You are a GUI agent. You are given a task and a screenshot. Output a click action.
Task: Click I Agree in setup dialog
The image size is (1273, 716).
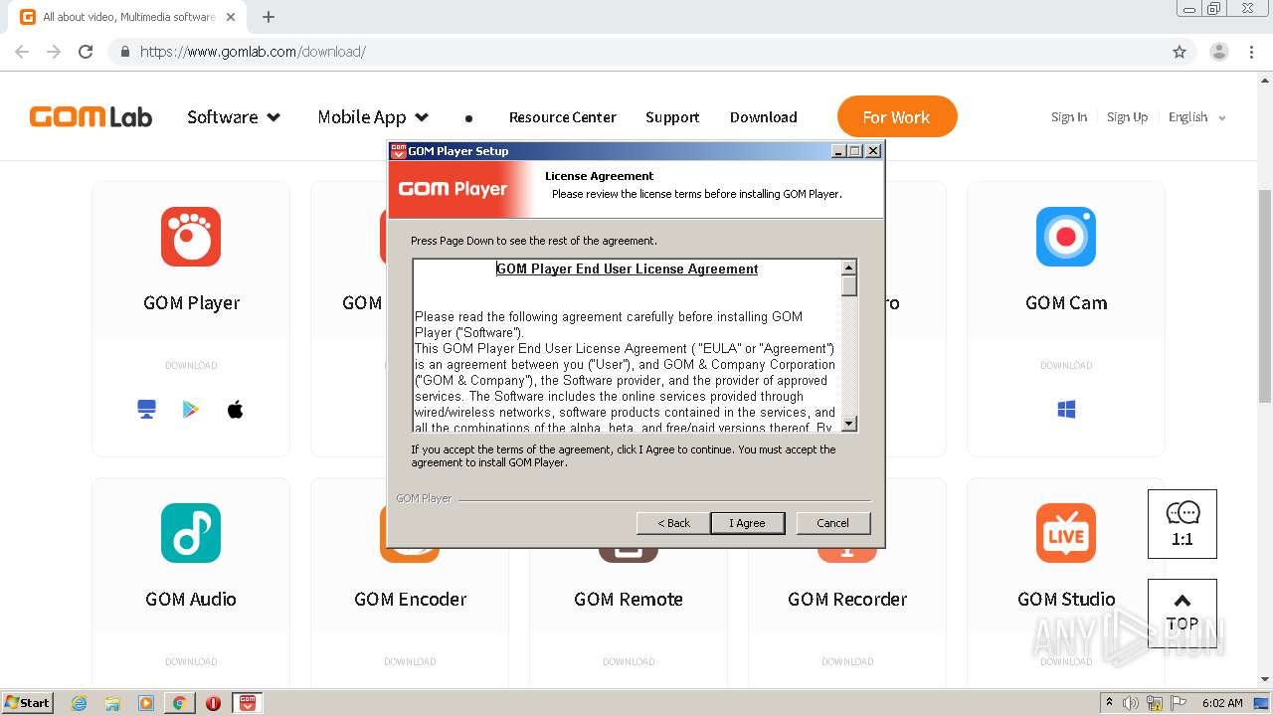[748, 523]
